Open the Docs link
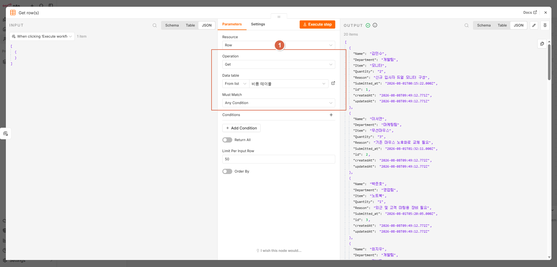 point(530,13)
